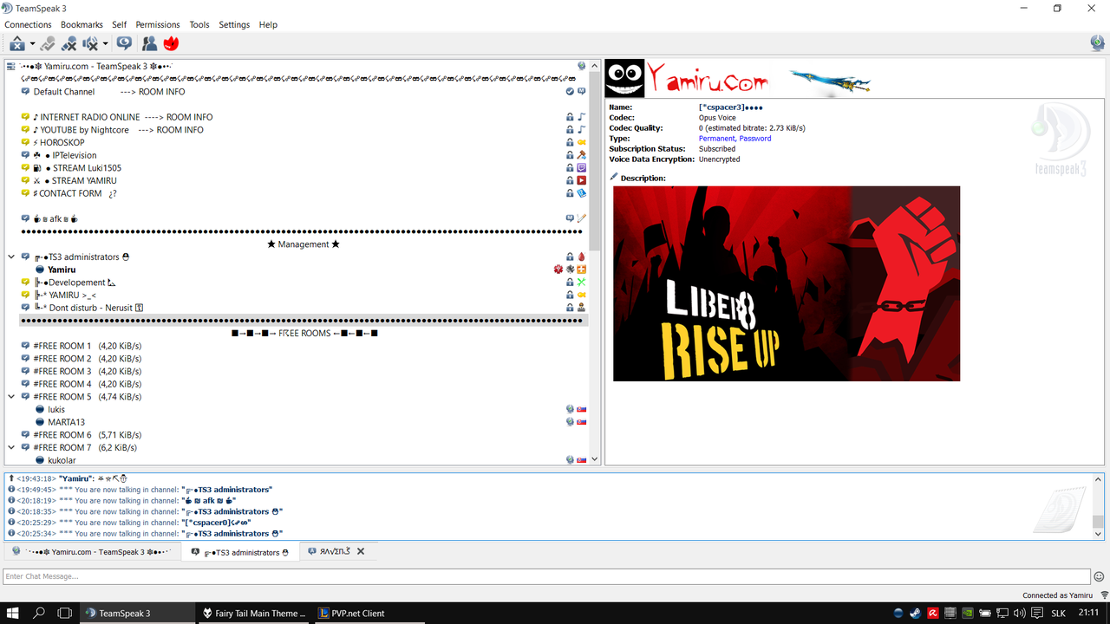This screenshot has height=624, width=1110.
Task: Toggle the away status toolbar icon
Action: (48, 43)
